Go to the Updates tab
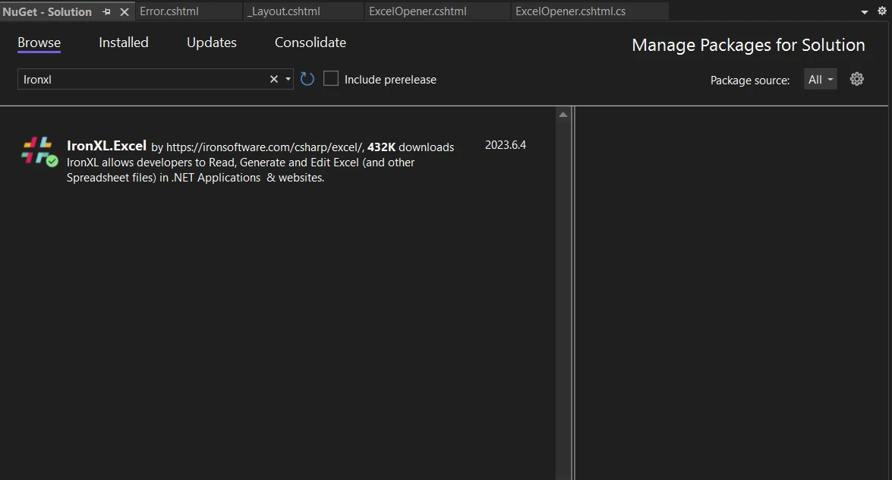892x480 pixels. click(x=212, y=43)
